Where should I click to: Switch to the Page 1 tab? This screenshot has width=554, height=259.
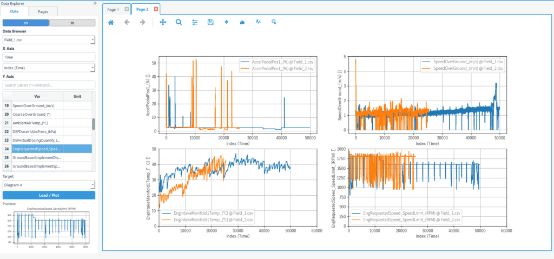(x=113, y=9)
